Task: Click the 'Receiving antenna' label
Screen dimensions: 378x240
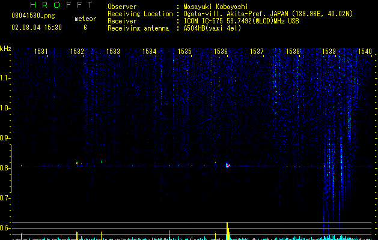Action: tap(138, 28)
